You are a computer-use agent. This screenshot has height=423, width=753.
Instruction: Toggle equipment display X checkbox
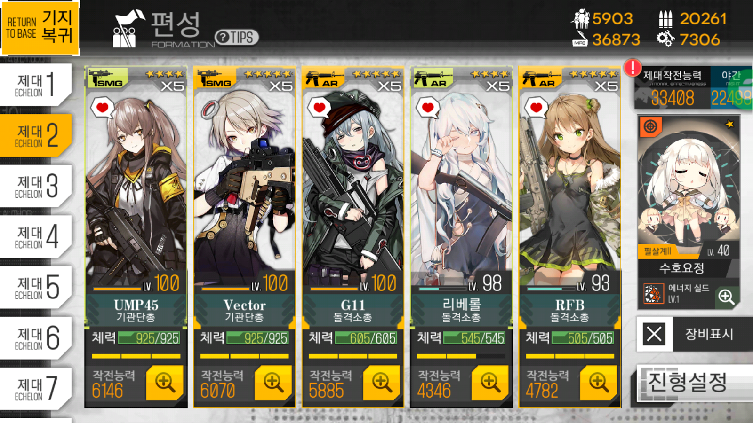(654, 334)
